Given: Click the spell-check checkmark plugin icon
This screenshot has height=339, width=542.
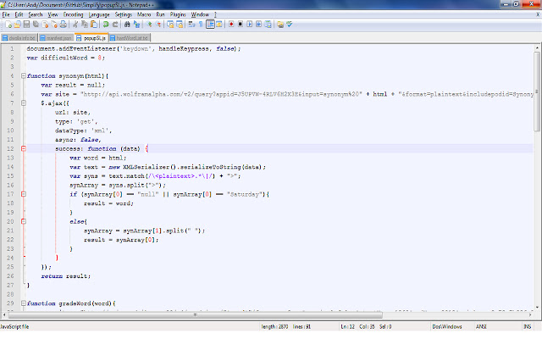Looking at the screenshot, I should (x=290, y=25).
